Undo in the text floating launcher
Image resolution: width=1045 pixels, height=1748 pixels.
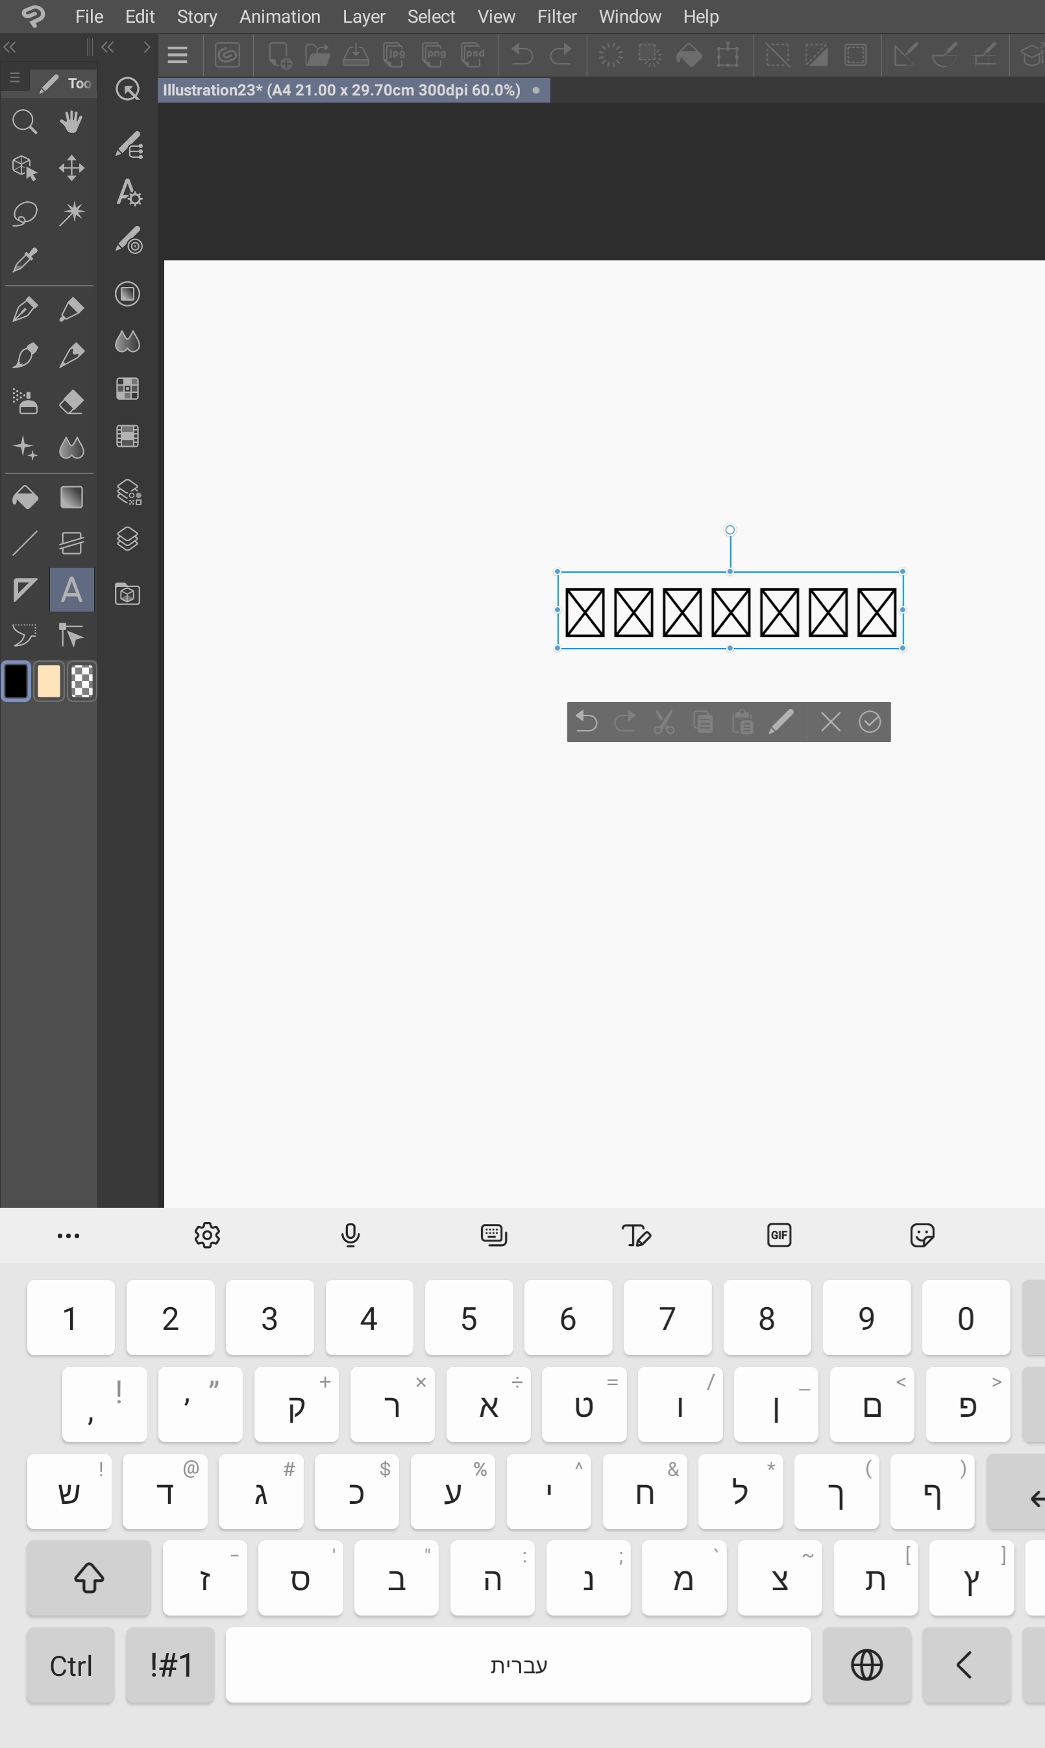pyautogui.click(x=586, y=722)
